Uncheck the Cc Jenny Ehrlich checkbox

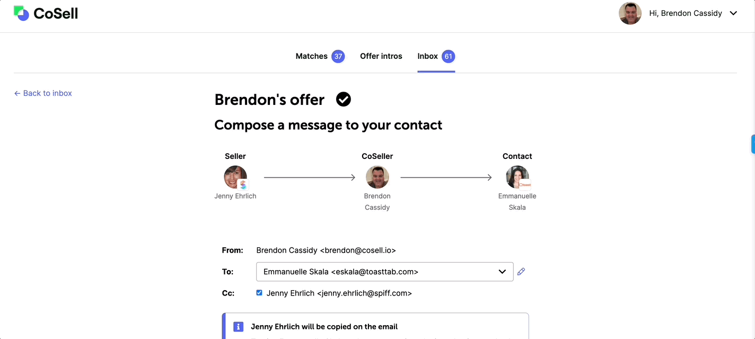pos(259,292)
